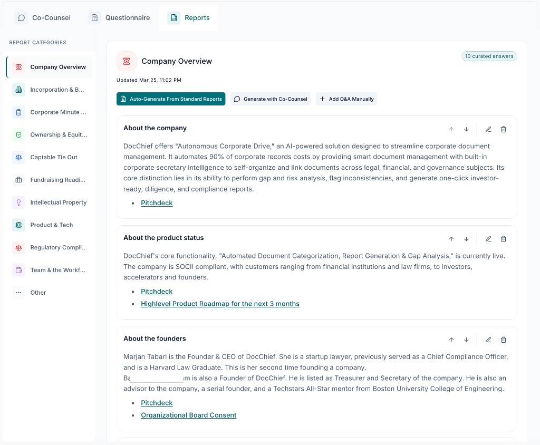Click the Team & the Workforce category icon

pos(19,270)
